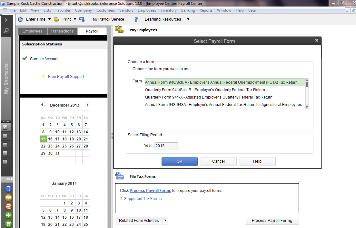
Task: Open the Employees menu
Action: (147, 10)
